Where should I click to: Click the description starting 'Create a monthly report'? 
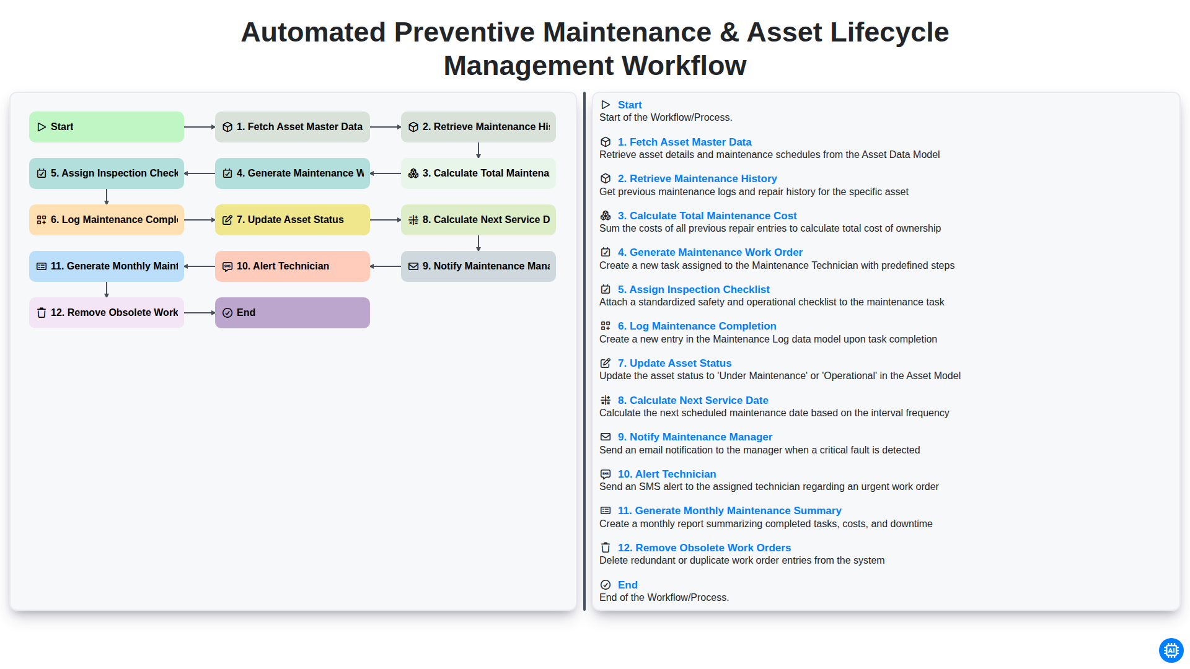pyautogui.click(x=765, y=524)
